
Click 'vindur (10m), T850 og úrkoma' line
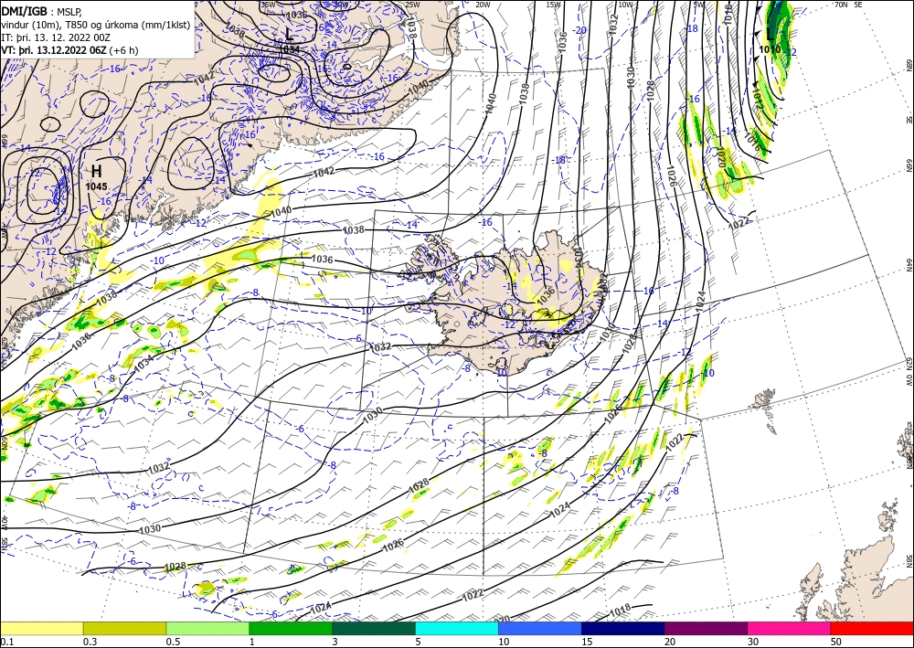point(95,24)
